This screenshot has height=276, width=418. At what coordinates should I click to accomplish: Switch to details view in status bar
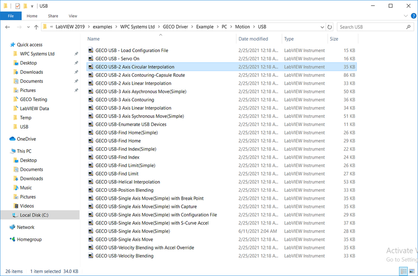point(403,271)
